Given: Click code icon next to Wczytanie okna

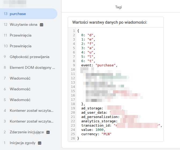Looking at the screenshot, I should pyautogui.click(x=41, y=25).
